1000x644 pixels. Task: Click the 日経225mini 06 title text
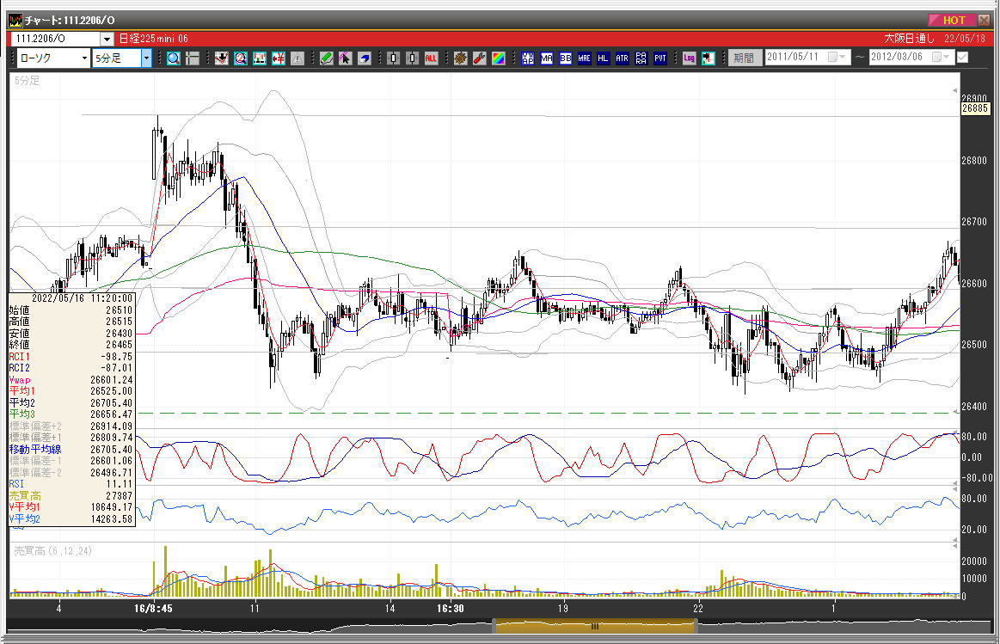pos(154,39)
